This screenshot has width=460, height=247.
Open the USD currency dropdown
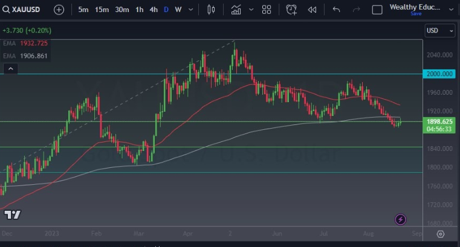click(440, 30)
